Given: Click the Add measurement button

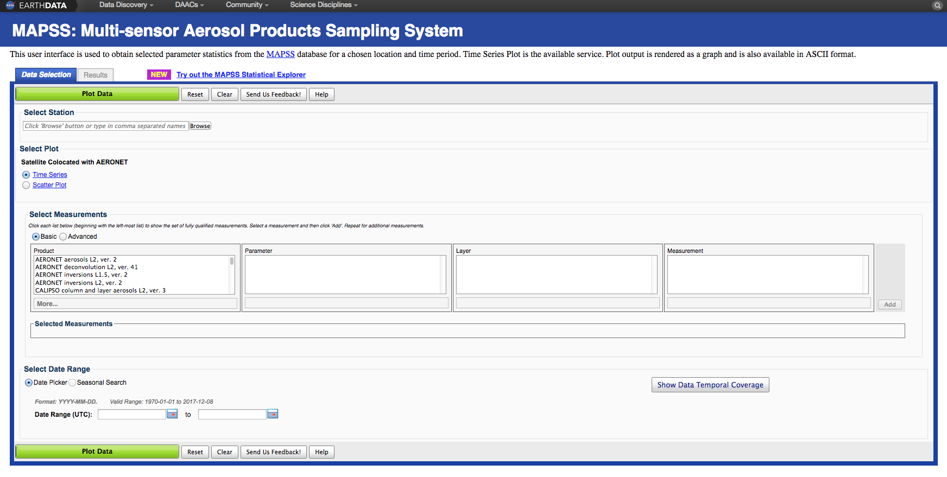Looking at the screenshot, I should point(890,304).
